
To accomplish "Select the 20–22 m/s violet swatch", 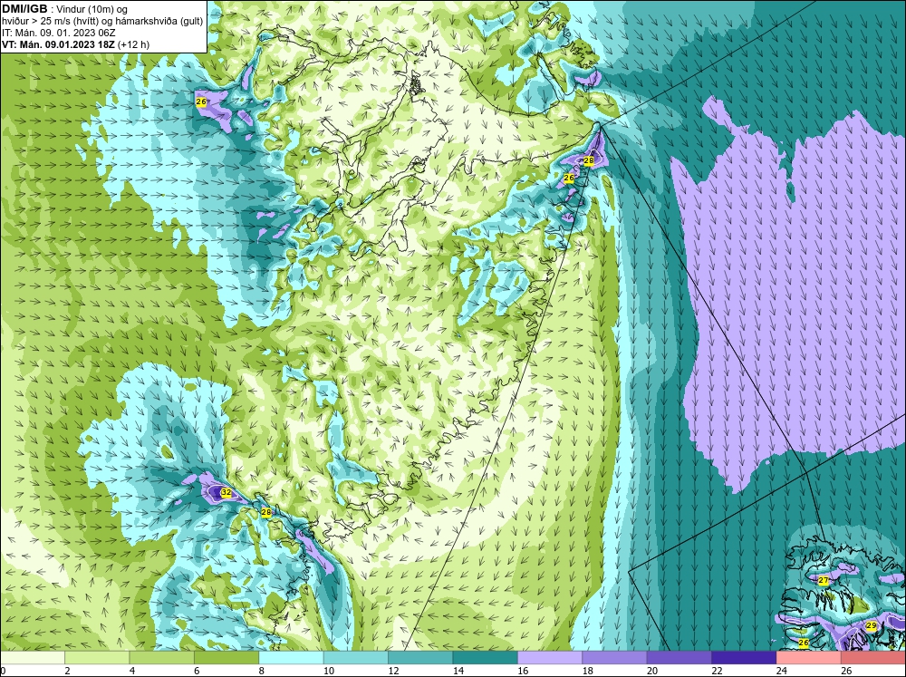I will click(x=679, y=657).
